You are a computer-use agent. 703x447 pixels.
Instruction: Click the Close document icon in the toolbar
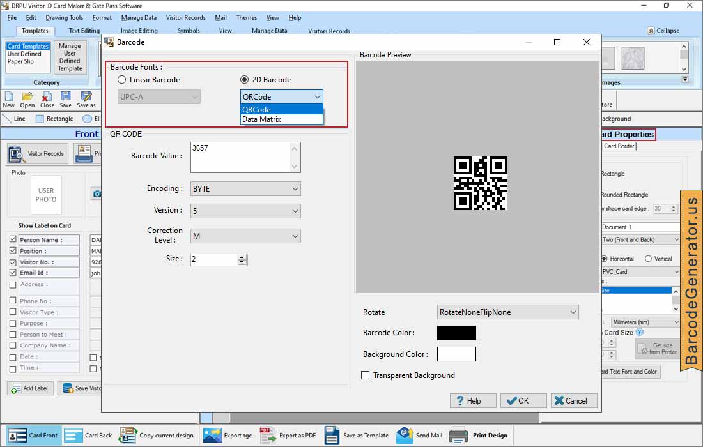click(x=47, y=96)
